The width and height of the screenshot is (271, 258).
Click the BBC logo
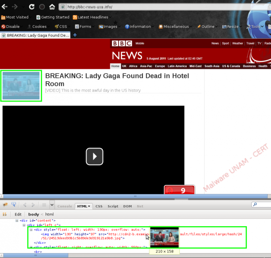coord(122,43)
